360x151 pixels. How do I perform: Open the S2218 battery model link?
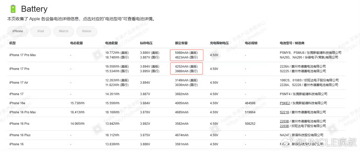click(284, 112)
